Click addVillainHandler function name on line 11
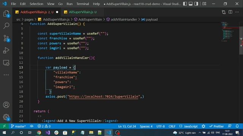 pyautogui.click(x=72, y=58)
